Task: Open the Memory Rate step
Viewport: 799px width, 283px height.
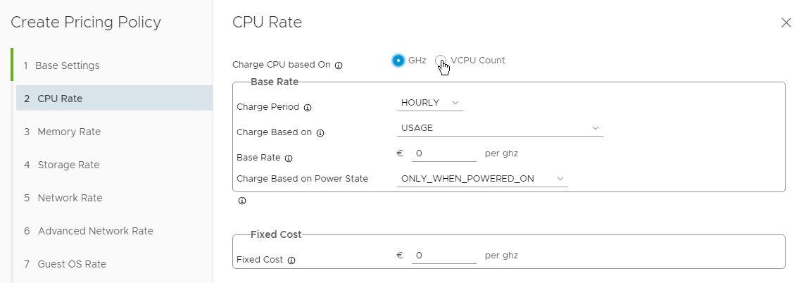Action: 69,132
